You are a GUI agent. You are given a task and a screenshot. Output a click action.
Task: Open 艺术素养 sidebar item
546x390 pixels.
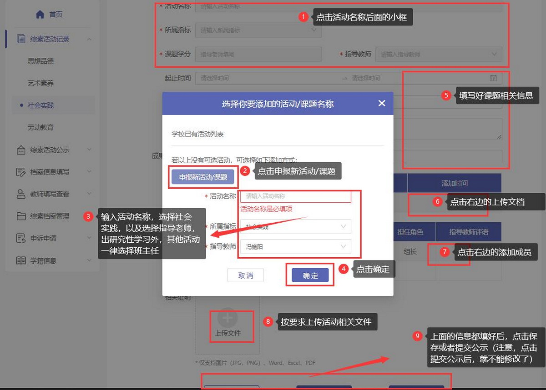click(41, 83)
